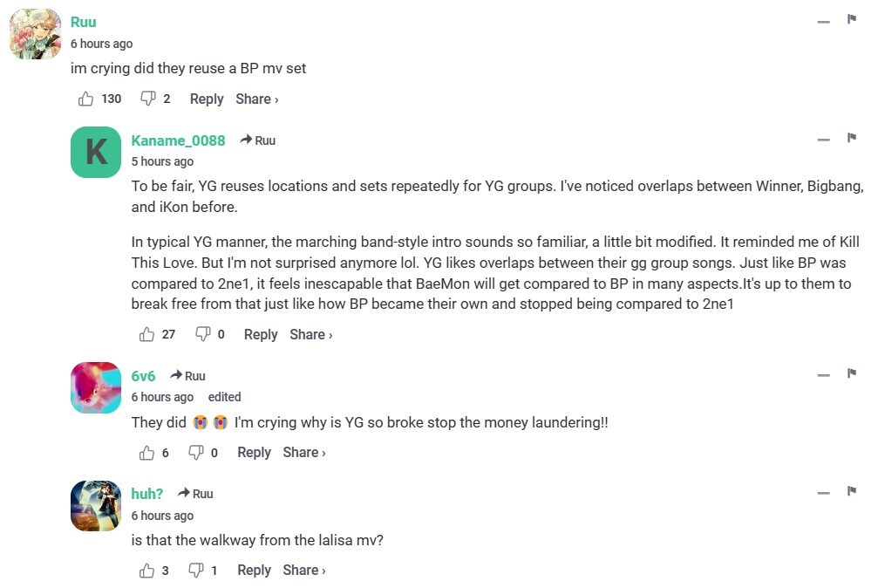Jump to parent via Ruu arrow on huh?'s reply

[195, 494]
